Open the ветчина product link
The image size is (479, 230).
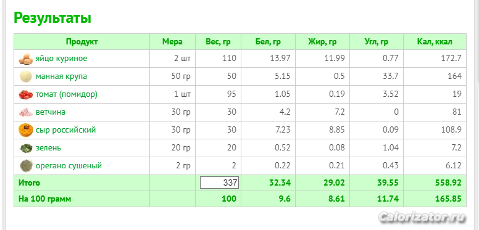click(x=51, y=112)
